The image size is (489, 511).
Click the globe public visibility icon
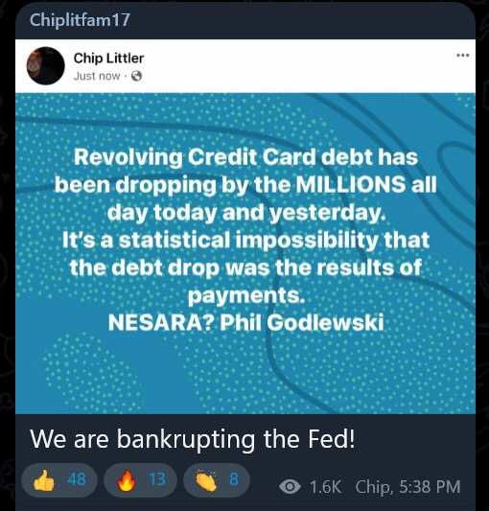click(136, 76)
